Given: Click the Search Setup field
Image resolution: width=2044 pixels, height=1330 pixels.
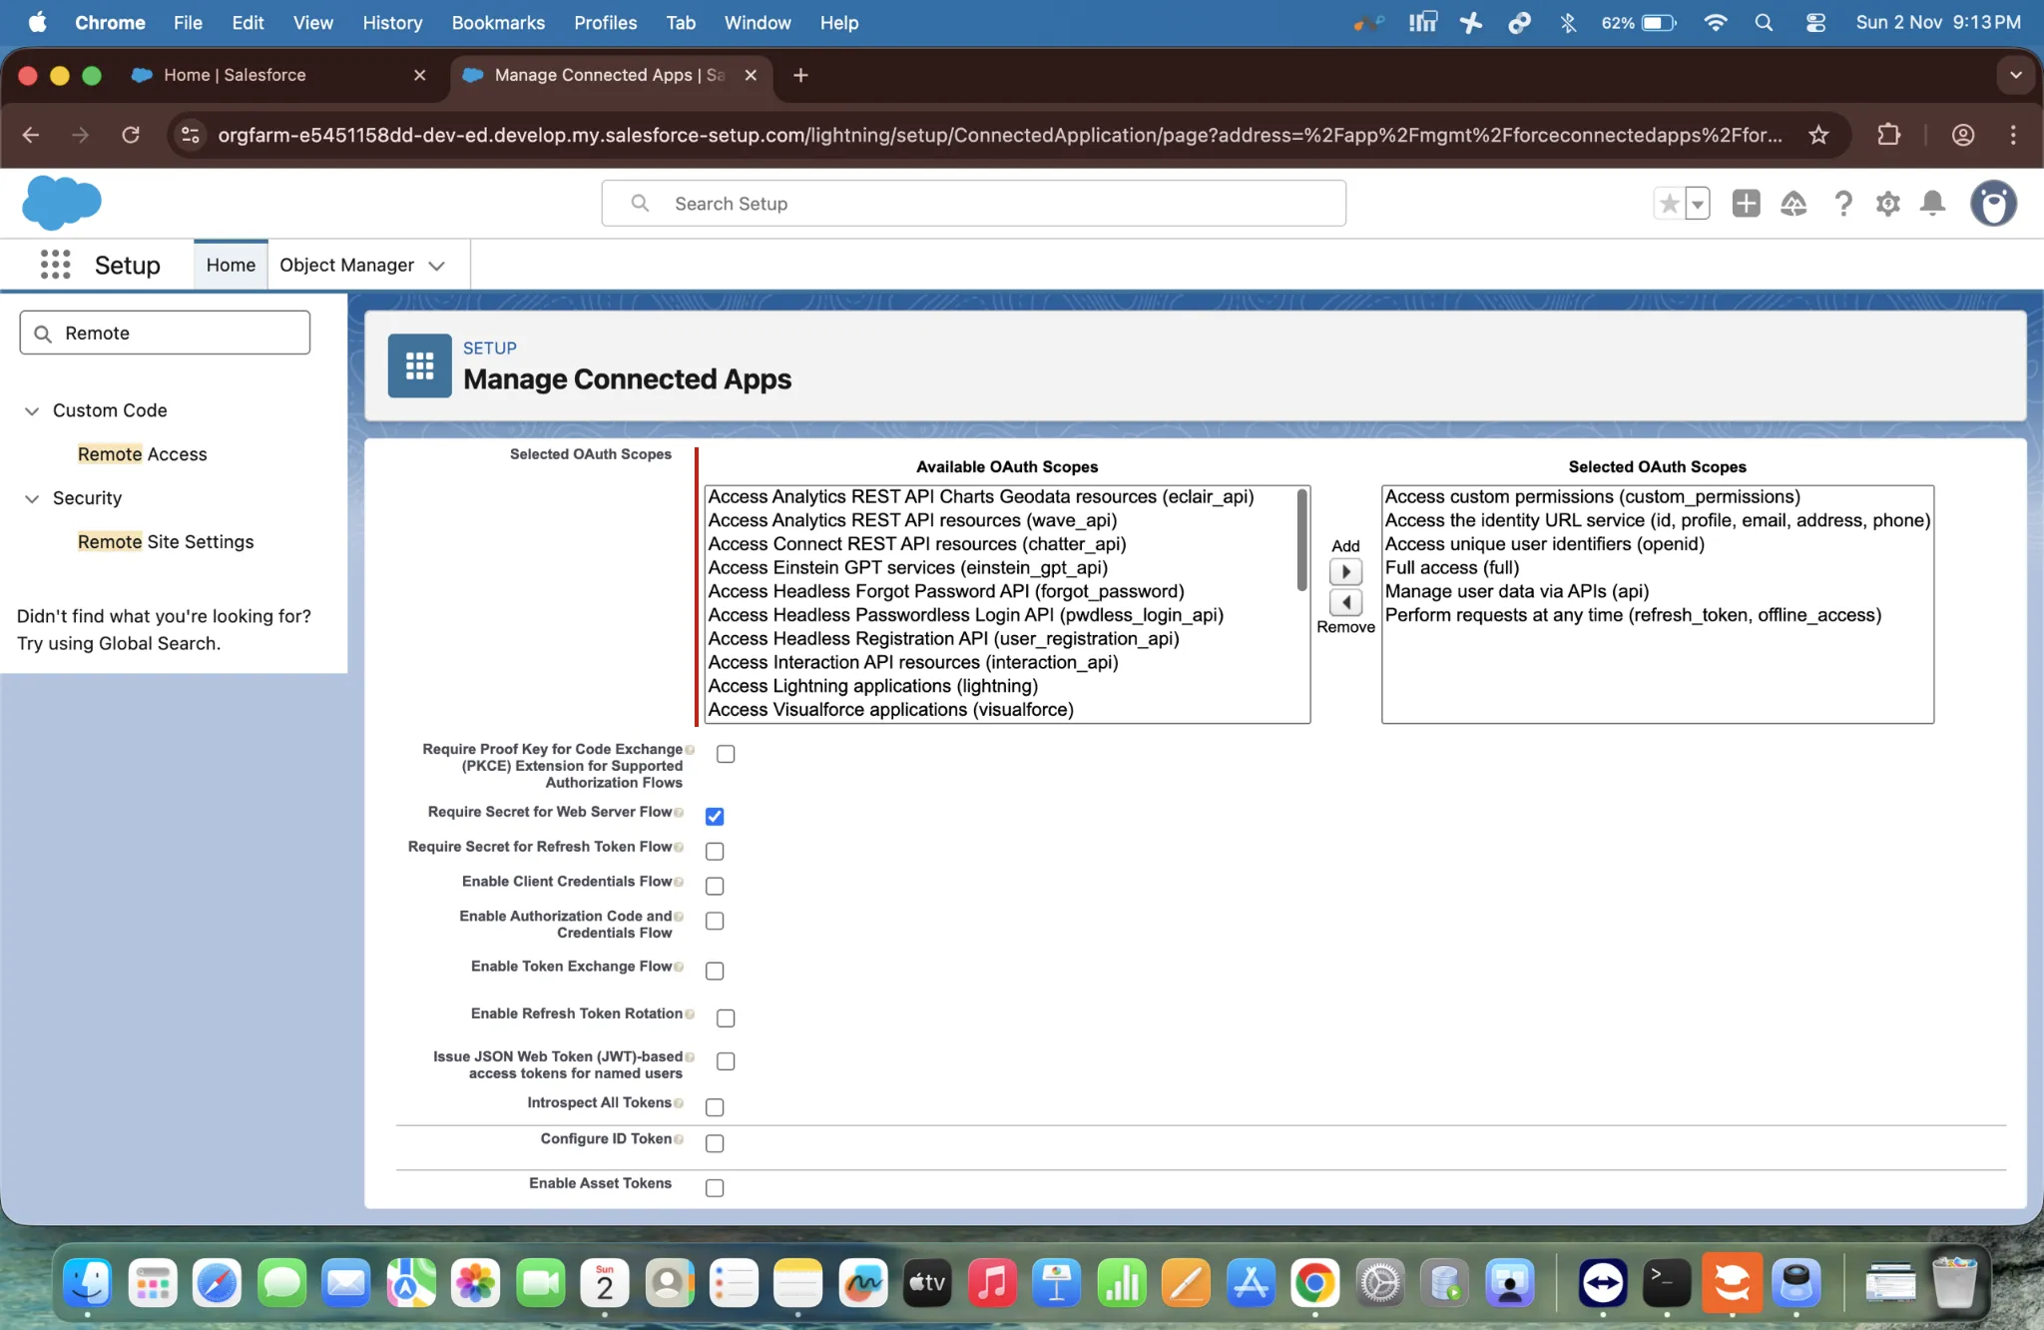Looking at the screenshot, I should 973,204.
